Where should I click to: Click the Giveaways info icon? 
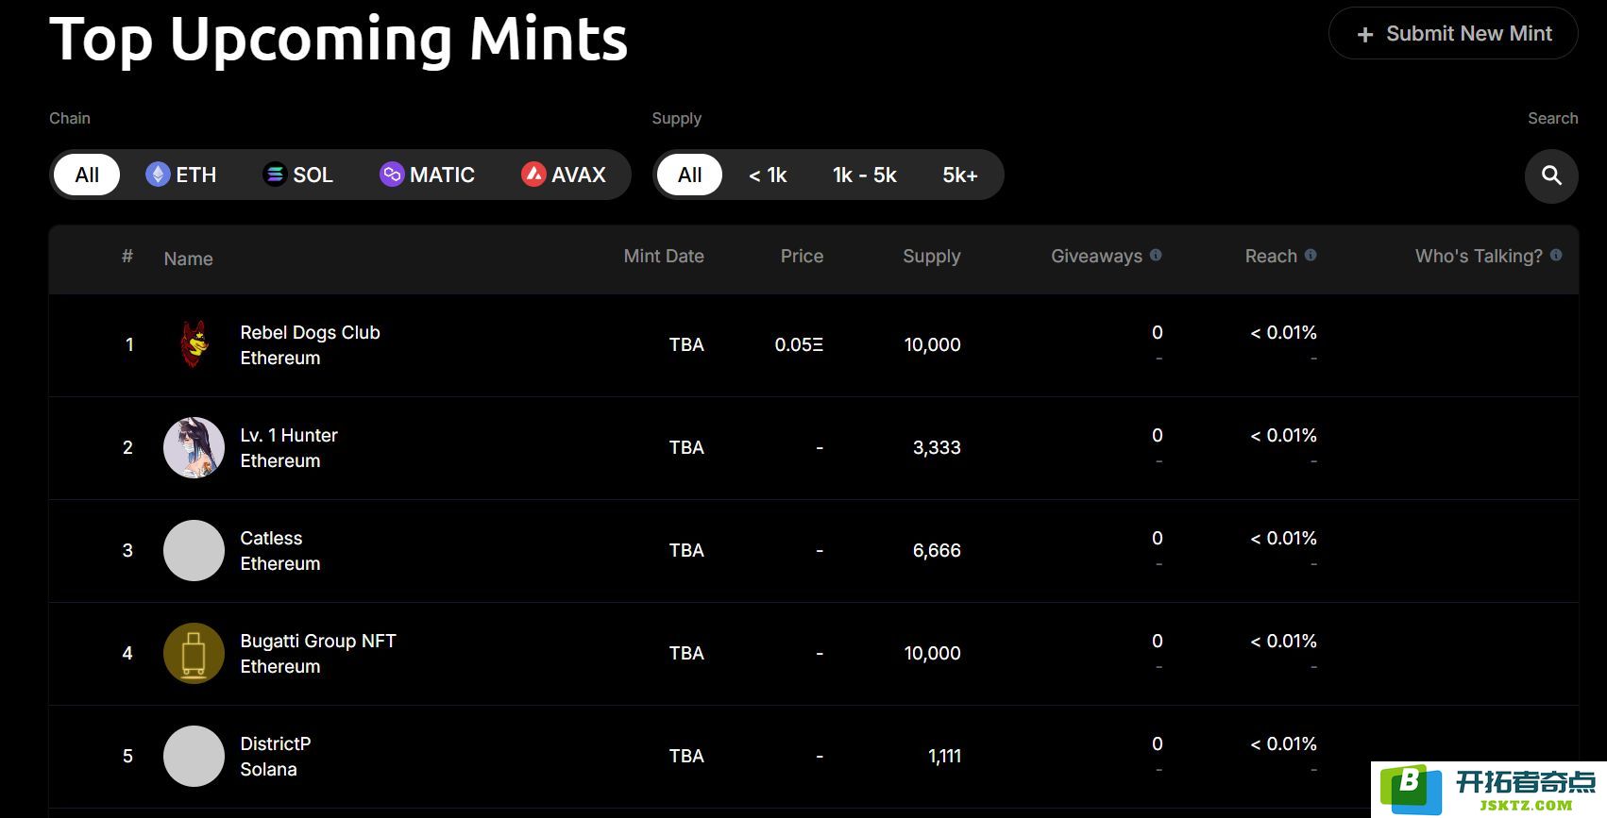tap(1156, 255)
